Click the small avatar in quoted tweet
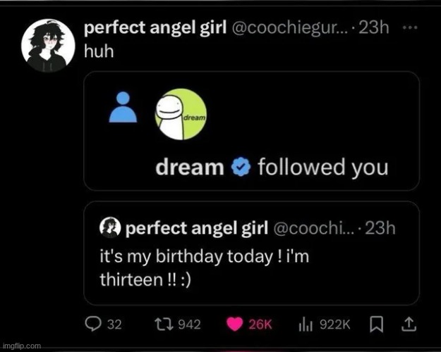 click(111, 227)
